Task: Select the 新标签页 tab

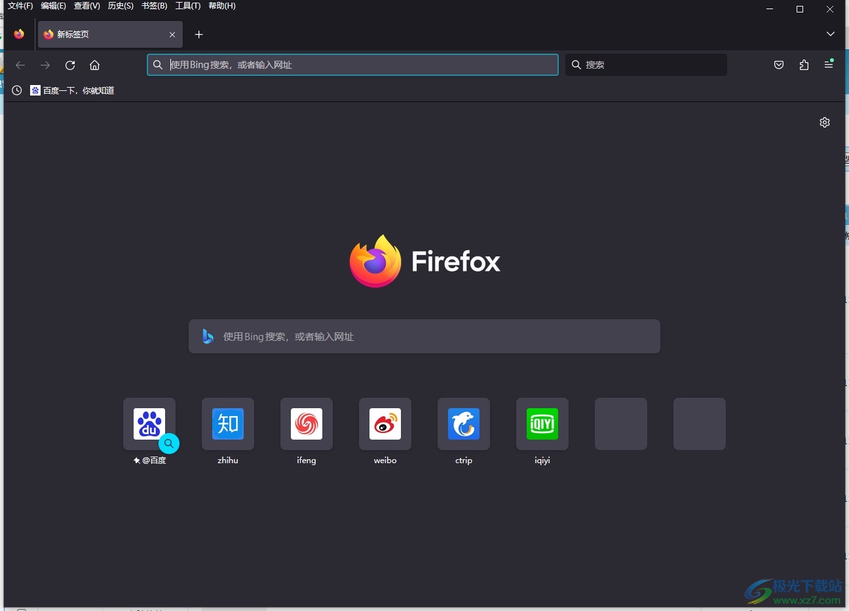Action: pyautogui.click(x=110, y=35)
